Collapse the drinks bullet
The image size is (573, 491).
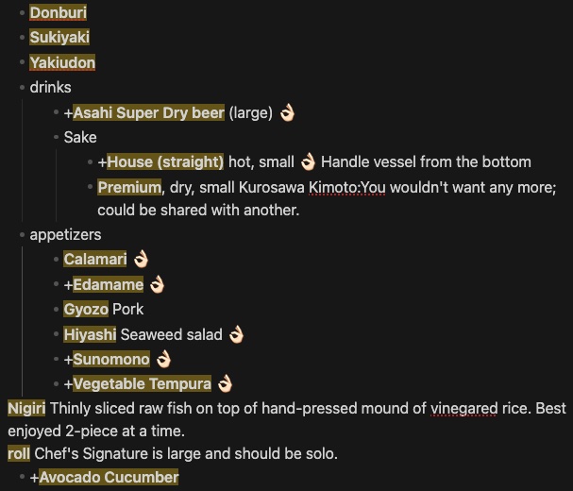point(21,88)
